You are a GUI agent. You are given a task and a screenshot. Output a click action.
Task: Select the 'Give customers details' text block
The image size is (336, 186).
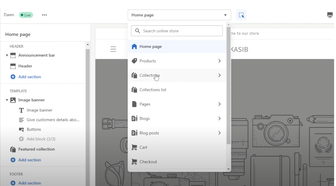tap(53, 120)
